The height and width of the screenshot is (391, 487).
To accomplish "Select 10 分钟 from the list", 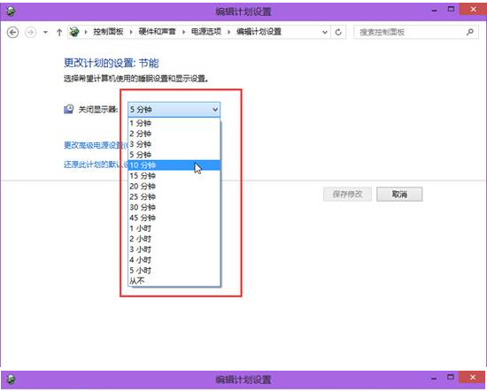I will [x=174, y=165].
